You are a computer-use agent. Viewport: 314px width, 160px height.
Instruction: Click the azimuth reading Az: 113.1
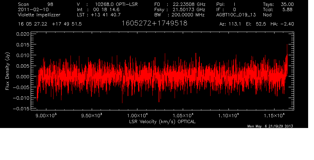click(230, 24)
